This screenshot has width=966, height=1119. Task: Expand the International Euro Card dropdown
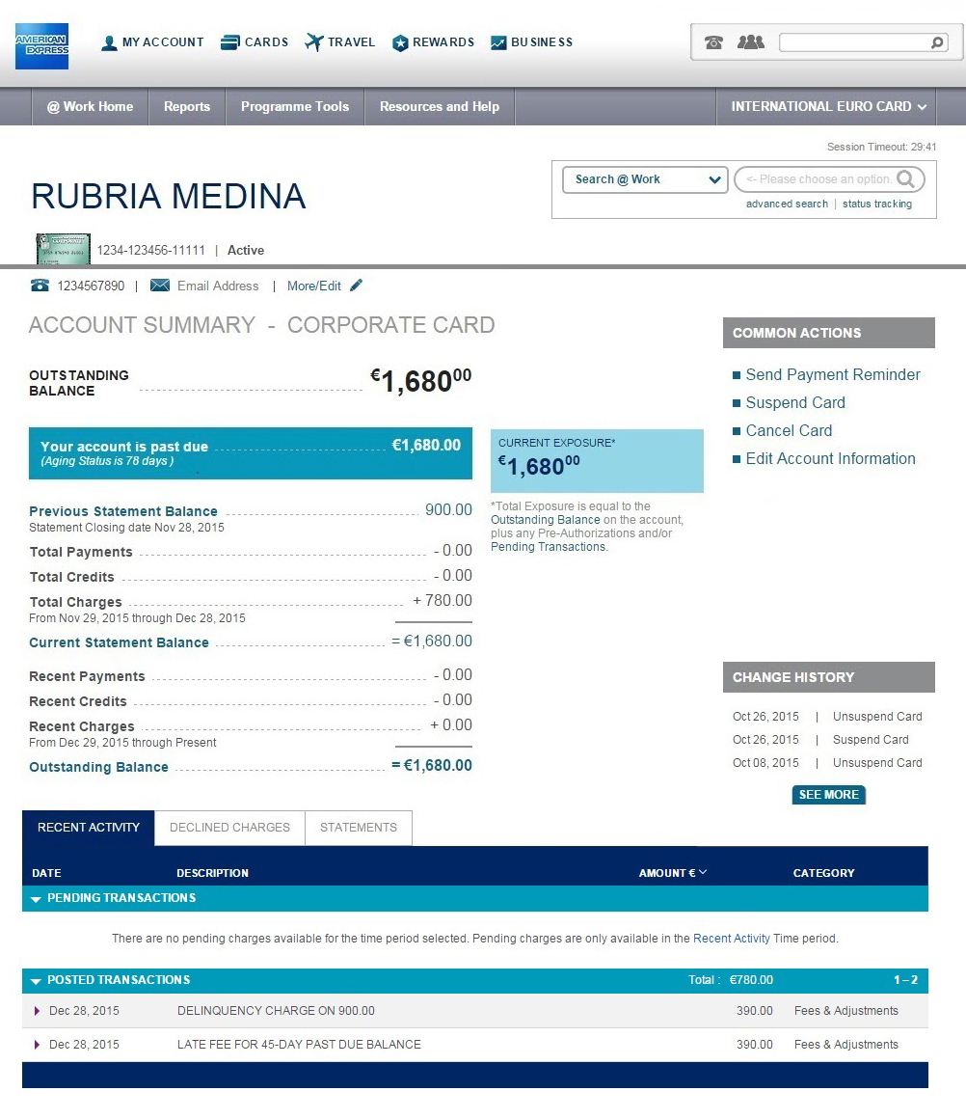pyautogui.click(x=828, y=107)
